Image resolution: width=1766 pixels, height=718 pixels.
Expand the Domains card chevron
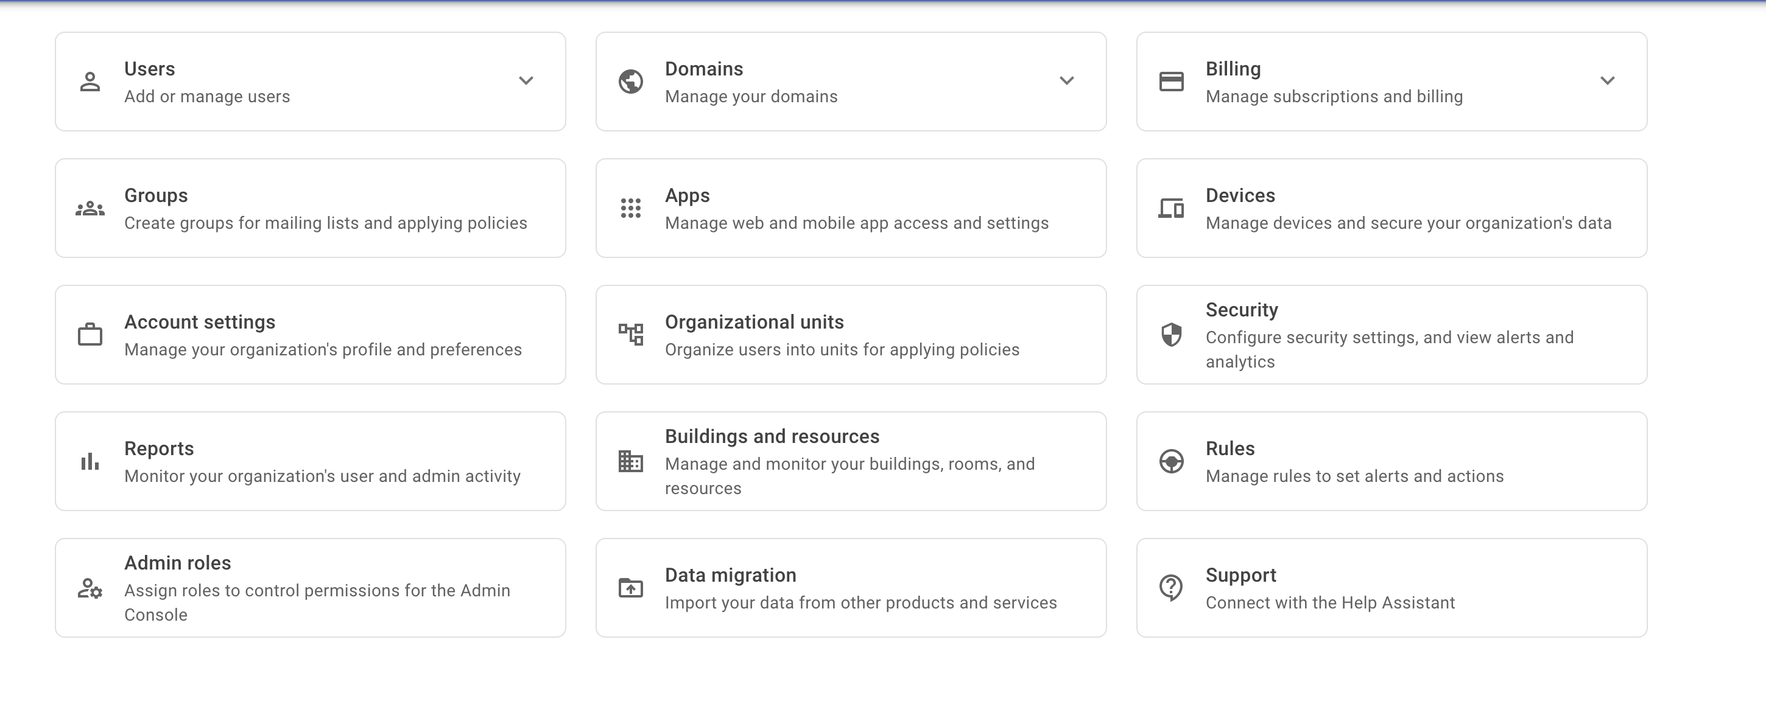pyautogui.click(x=1067, y=81)
